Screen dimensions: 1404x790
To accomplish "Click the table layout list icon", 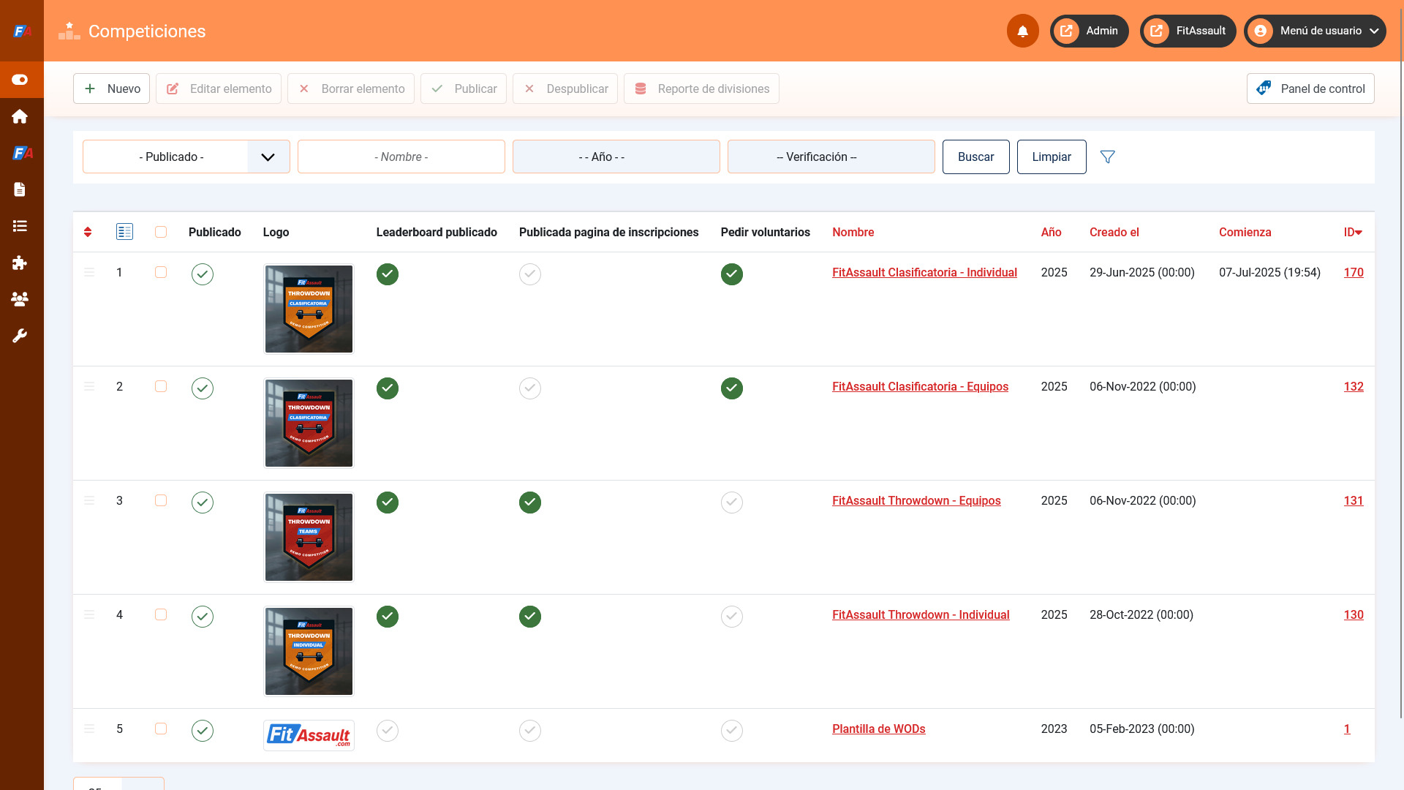I will click(x=124, y=232).
